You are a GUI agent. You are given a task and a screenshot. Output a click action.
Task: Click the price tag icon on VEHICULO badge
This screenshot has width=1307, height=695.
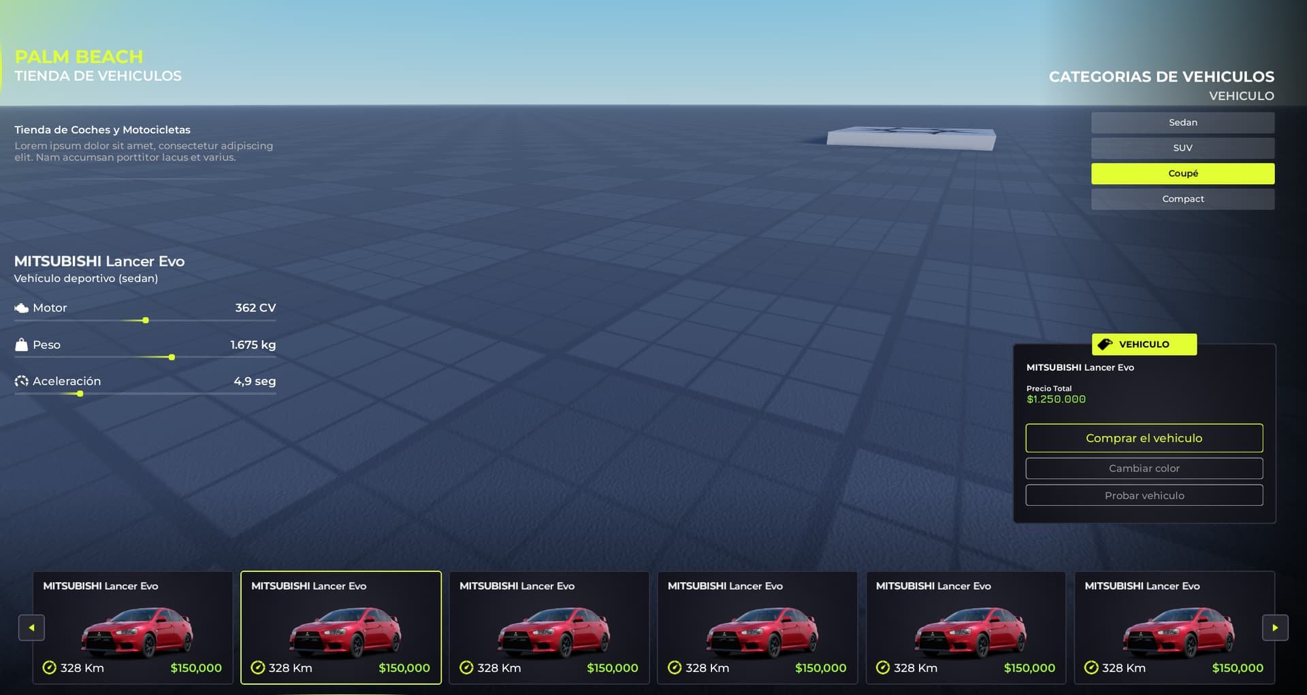click(x=1106, y=344)
